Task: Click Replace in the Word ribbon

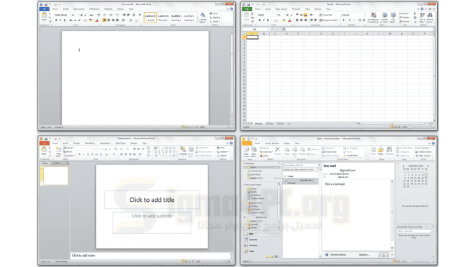Action: coord(215,17)
